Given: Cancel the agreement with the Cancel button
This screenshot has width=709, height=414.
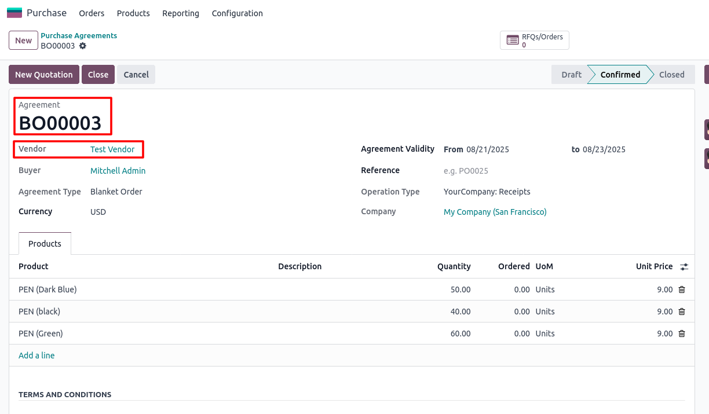Looking at the screenshot, I should [x=136, y=74].
